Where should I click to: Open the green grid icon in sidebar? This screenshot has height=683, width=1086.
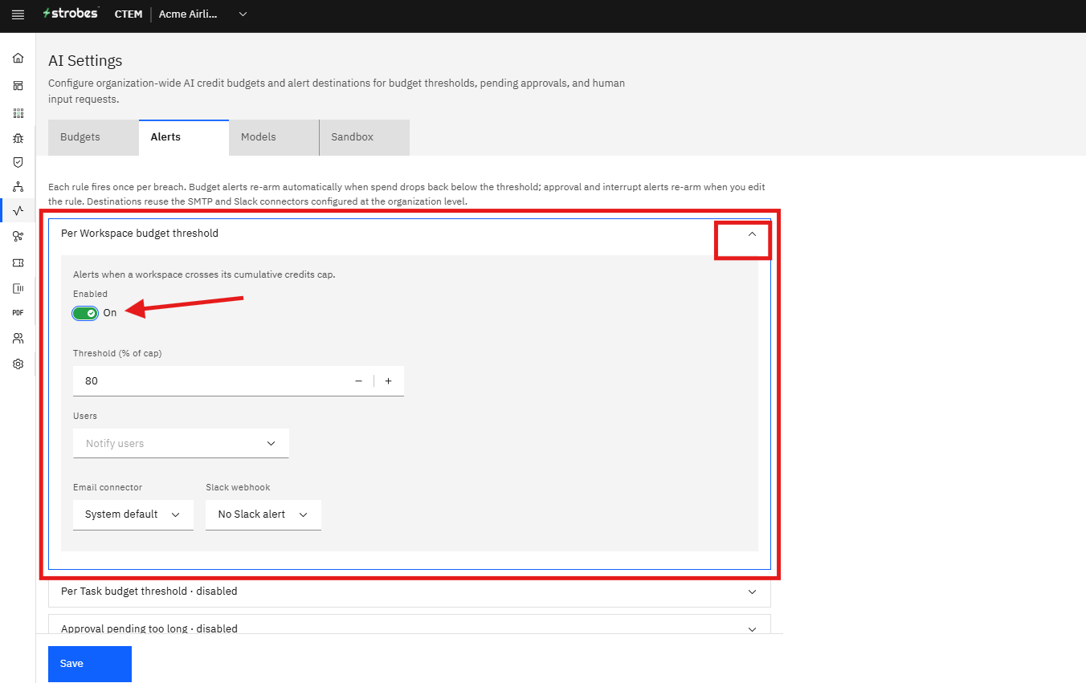18,113
